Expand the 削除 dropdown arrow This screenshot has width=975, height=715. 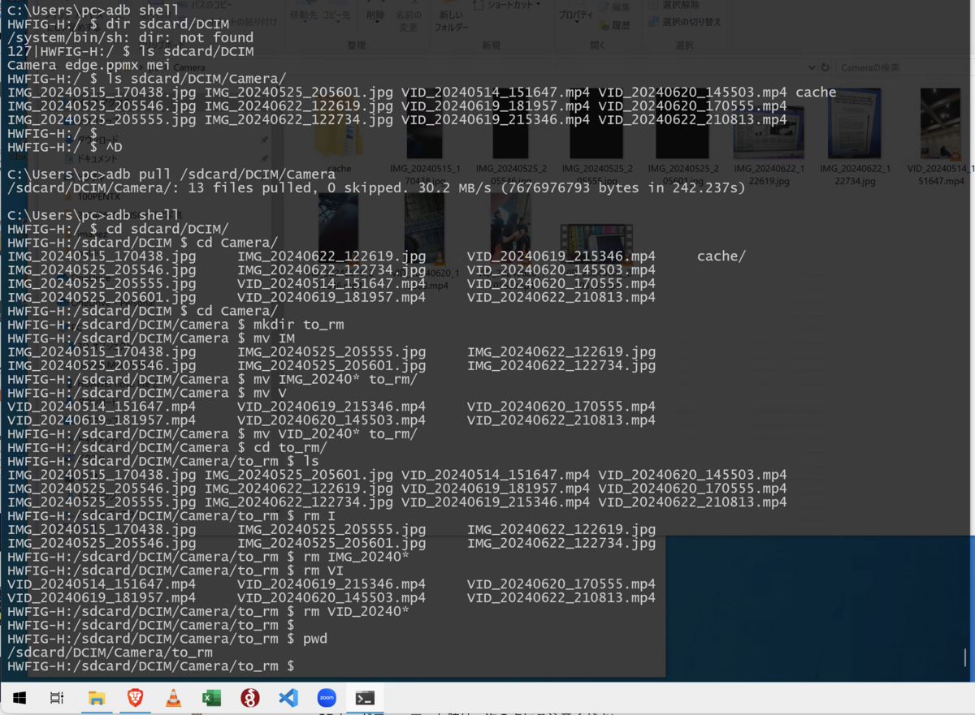coord(377,22)
